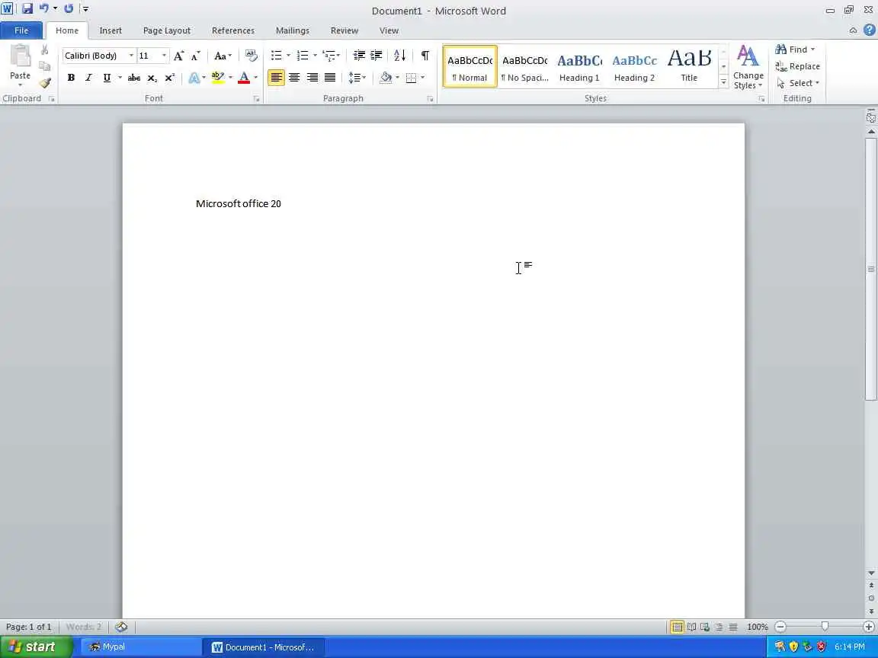Expand bullets list dropdown arrow
This screenshot has width=878, height=658.
[288, 56]
